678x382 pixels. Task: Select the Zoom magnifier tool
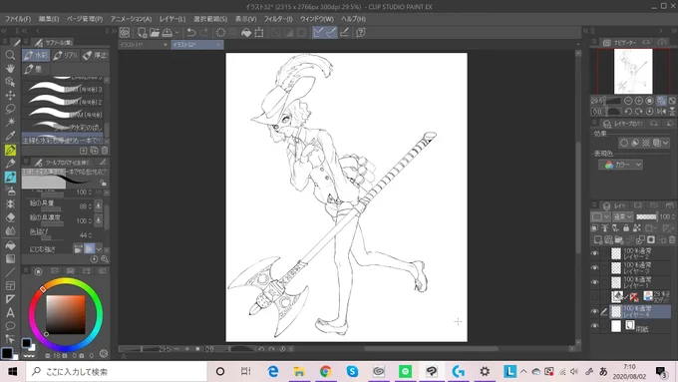[10, 55]
